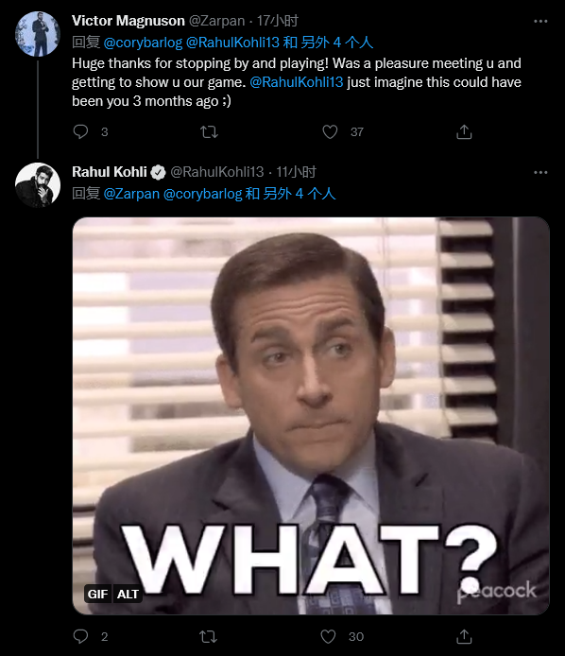565x656 pixels.
Task: Retweet Victor Magnuson's tweet
Action: [209, 131]
